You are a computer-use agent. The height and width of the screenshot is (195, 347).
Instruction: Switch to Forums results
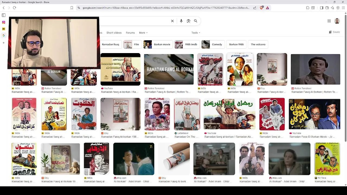click(130, 33)
